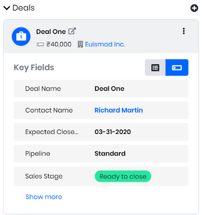Click the Ready to close stage badge
202x215 pixels.
click(x=123, y=176)
